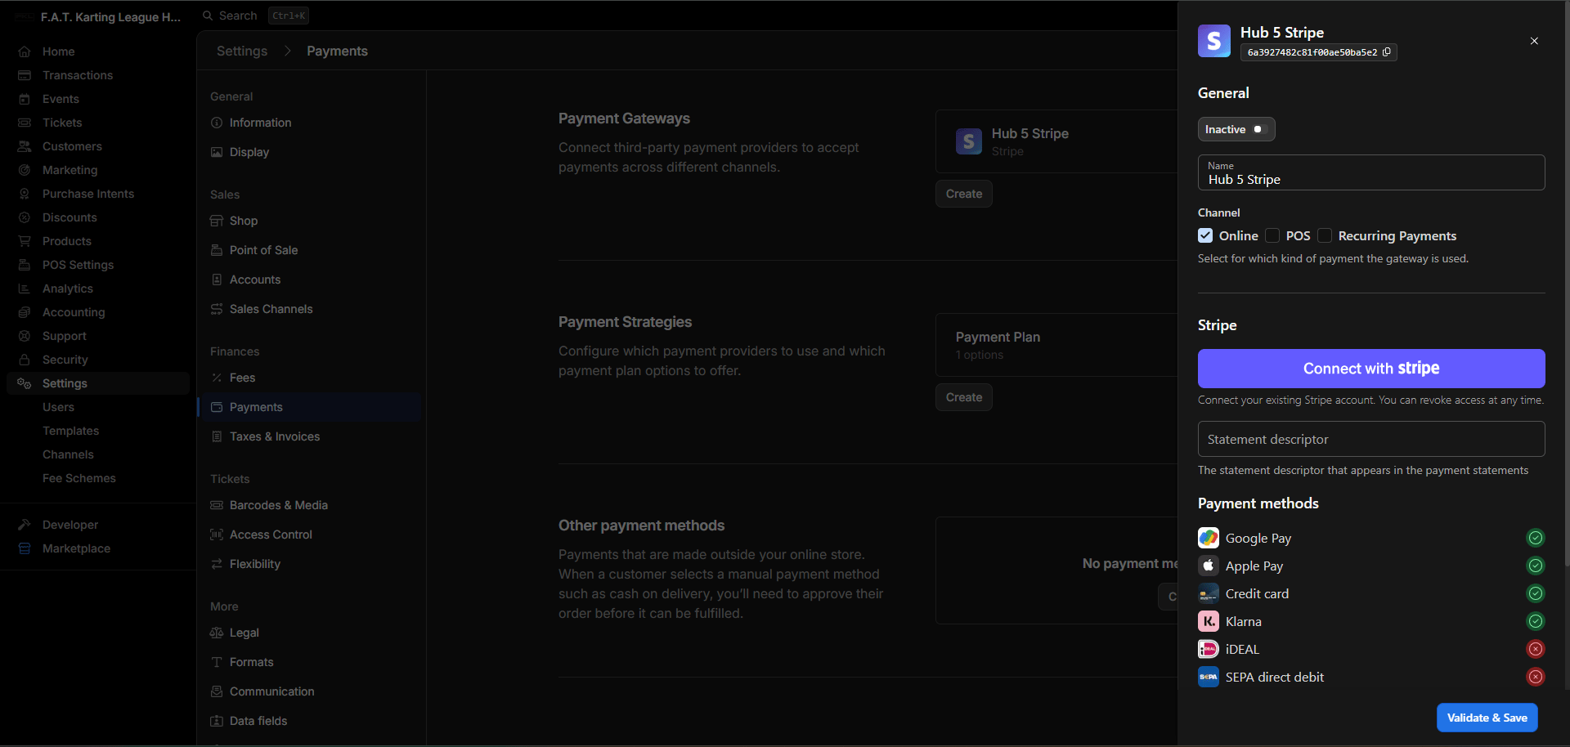The height and width of the screenshot is (747, 1570).
Task: Click the Purchase Intents sidebar icon
Action: pos(25,194)
